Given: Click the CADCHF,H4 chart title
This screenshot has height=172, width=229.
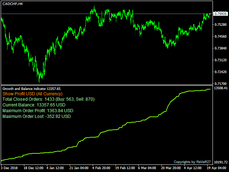Looking at the screenshot, I should pos(13,4).
